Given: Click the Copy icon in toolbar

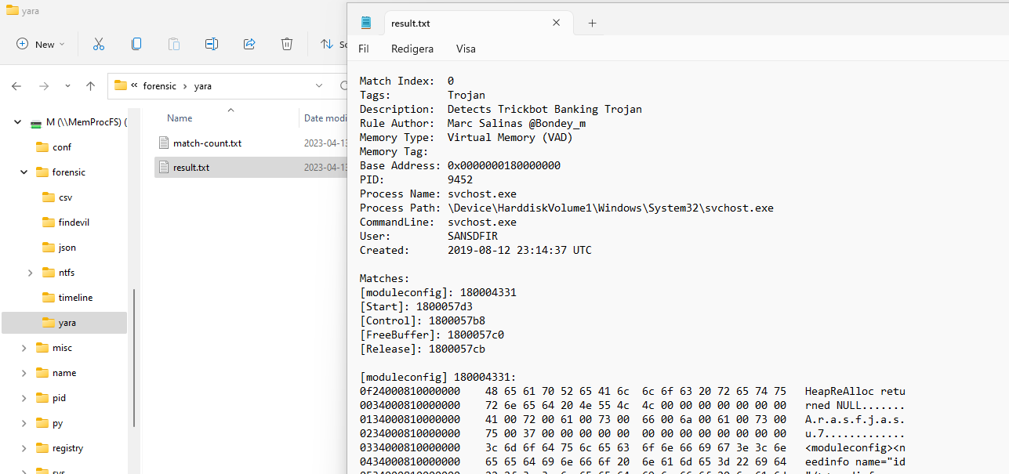Looking at the screenshot, I should (136, 45).
